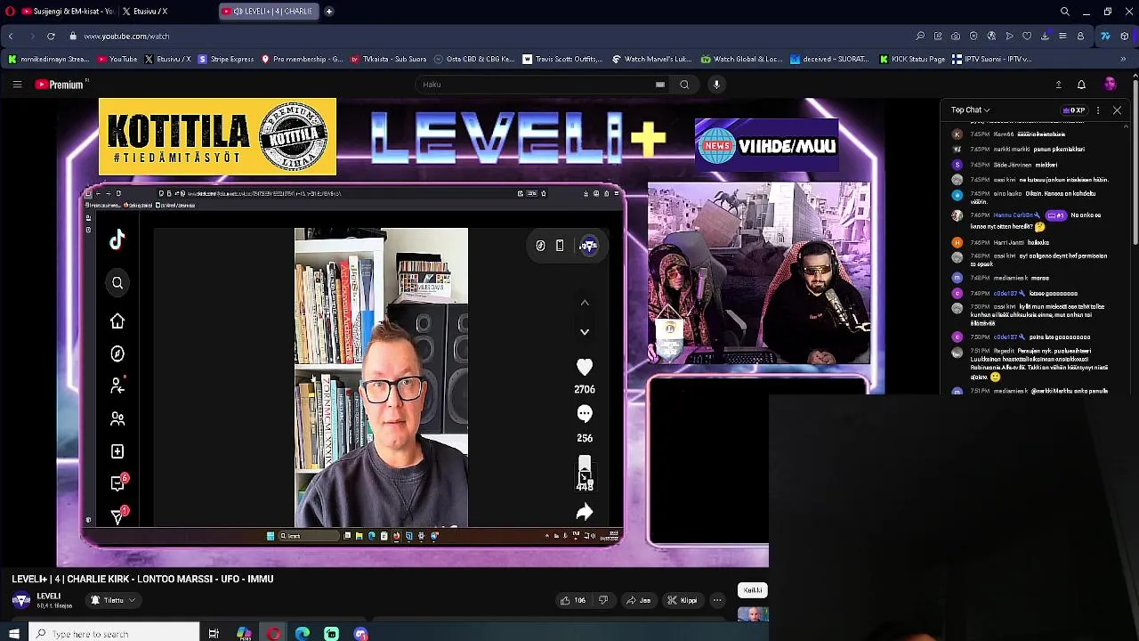Open Task View on the taskbar

pos(214,634)
